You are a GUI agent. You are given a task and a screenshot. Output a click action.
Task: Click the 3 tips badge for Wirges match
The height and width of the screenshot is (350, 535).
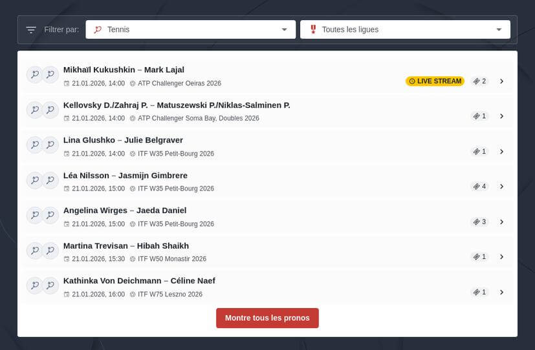click(x=479, y=222)
